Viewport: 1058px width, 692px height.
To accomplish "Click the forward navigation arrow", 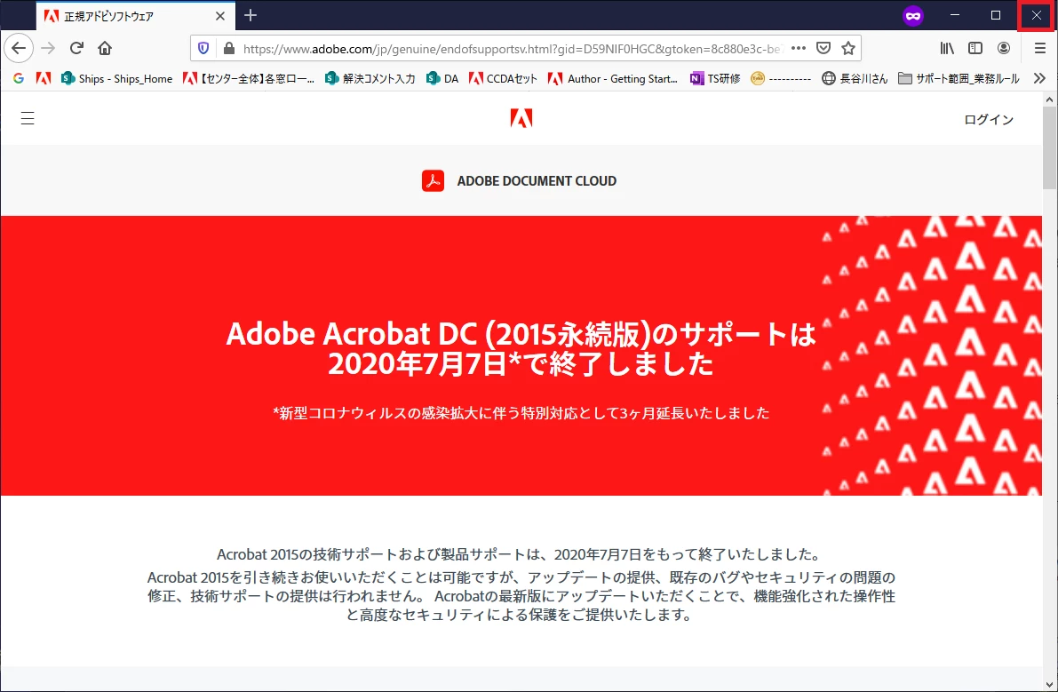I will 48,48.
